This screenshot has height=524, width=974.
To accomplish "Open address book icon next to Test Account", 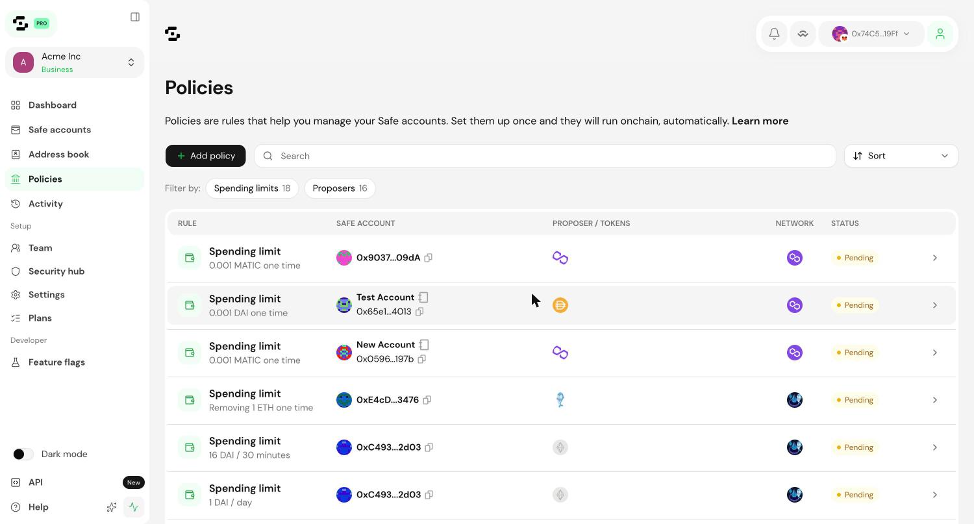I will [423, 297].
